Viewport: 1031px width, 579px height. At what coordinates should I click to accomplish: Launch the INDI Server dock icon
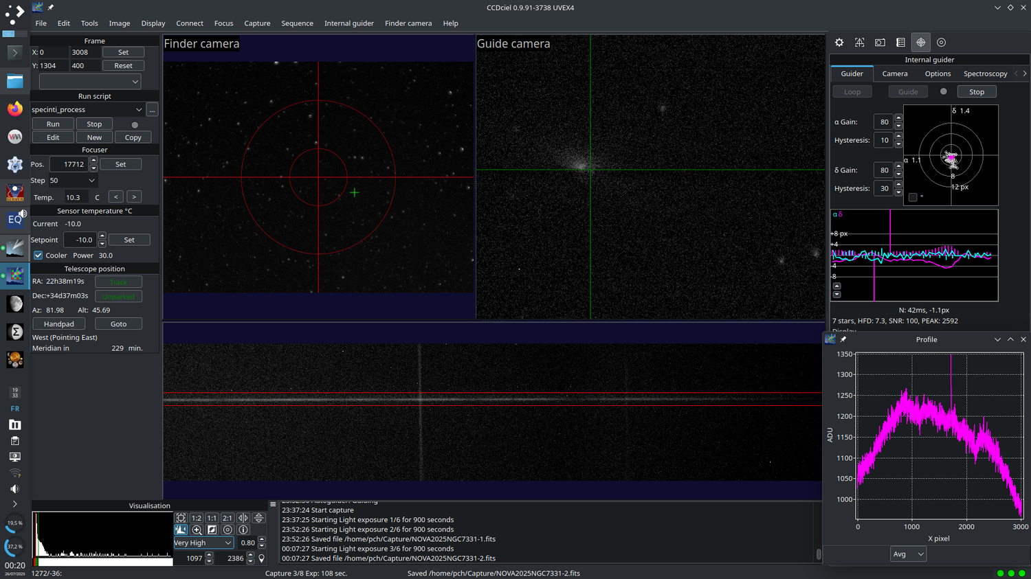[x=14, y=193]
